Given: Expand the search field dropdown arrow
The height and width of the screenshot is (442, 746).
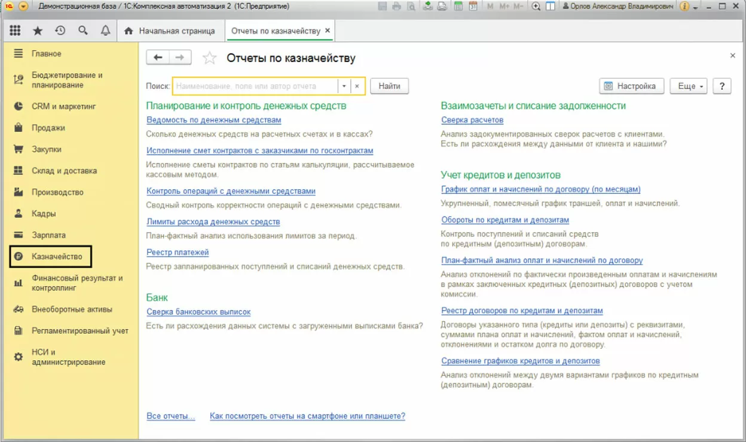Looking at the screenshot, I should coord(344,86).
